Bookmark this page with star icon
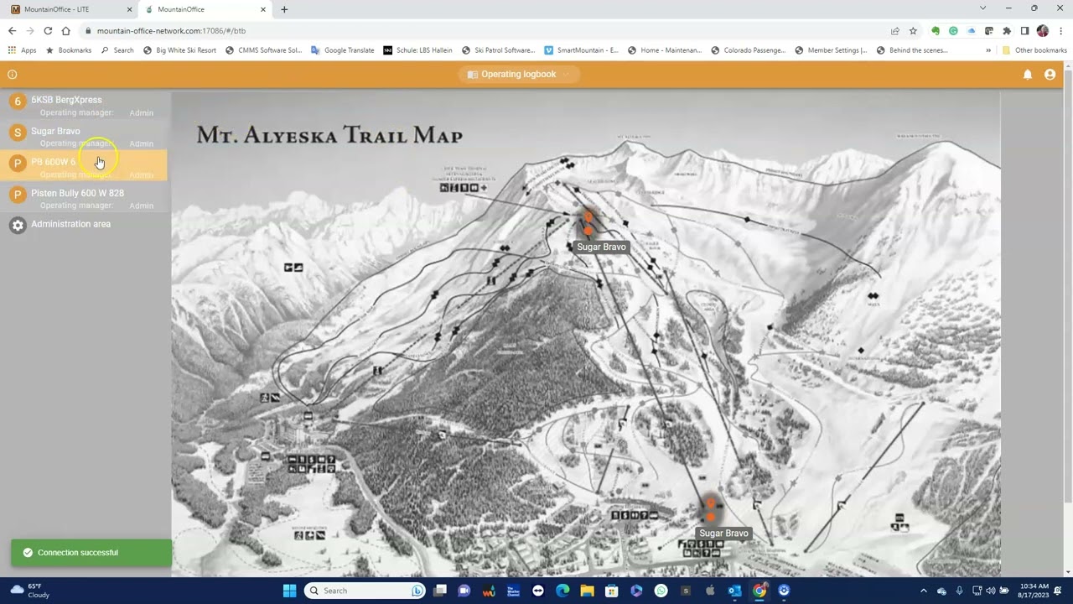The image size is (1073, 604). [913, 31]
